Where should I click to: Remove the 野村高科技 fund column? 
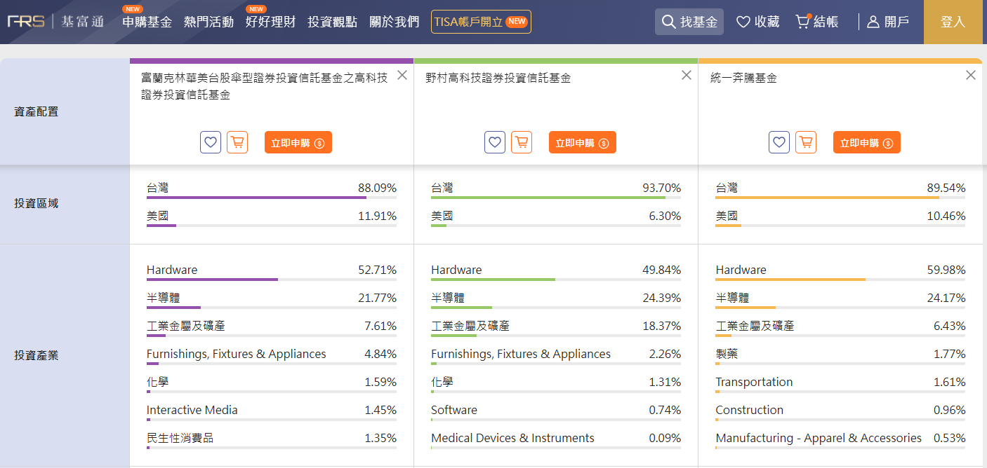[687, 75]
